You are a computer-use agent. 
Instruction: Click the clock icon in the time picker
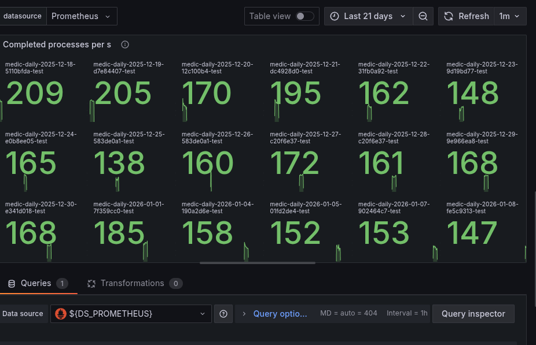[x=335, y=16]
